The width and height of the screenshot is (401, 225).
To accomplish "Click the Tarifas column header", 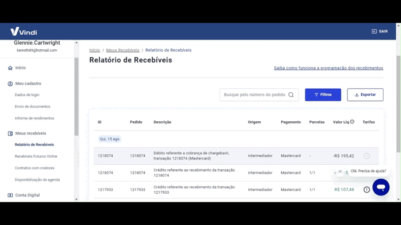I will 368,122.
